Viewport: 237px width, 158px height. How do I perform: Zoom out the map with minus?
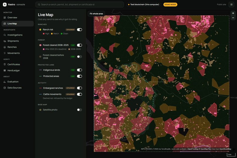coord(233,18)
